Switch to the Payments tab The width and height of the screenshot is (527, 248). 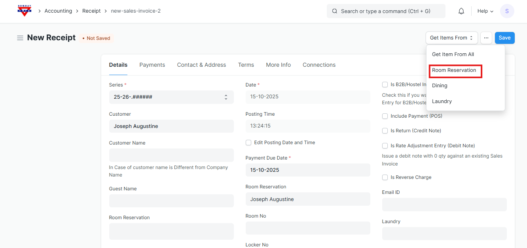(152, 65)
